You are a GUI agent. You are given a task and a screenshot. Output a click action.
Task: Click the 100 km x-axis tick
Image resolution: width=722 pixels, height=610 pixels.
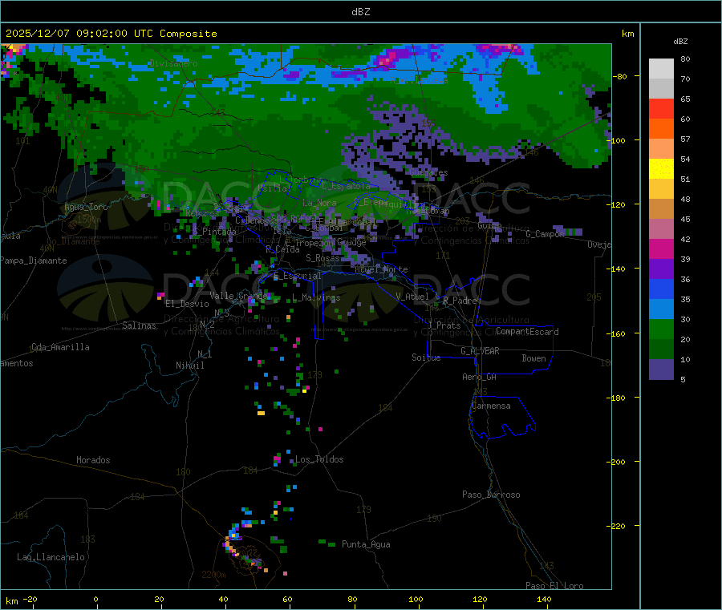(416, 600)
